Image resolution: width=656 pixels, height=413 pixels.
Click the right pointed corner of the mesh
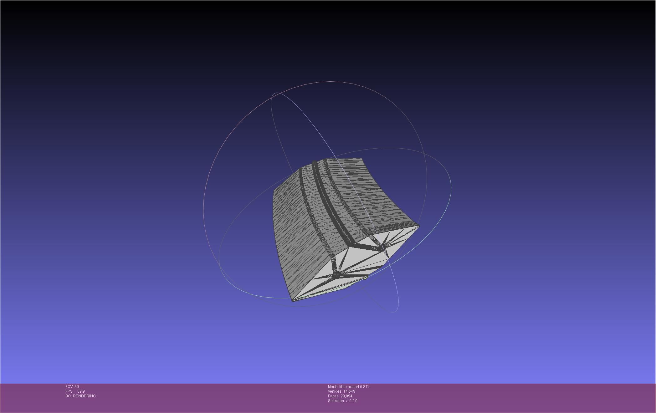[x=418, y=225]
